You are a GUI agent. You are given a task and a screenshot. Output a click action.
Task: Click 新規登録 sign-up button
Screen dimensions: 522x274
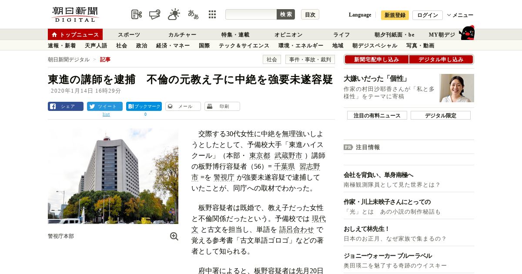click(395, 15)
